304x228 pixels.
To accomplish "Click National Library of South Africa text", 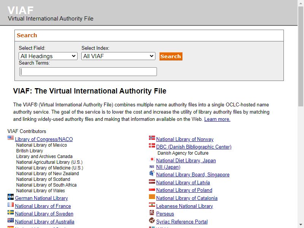I will (x=46, y=185).
